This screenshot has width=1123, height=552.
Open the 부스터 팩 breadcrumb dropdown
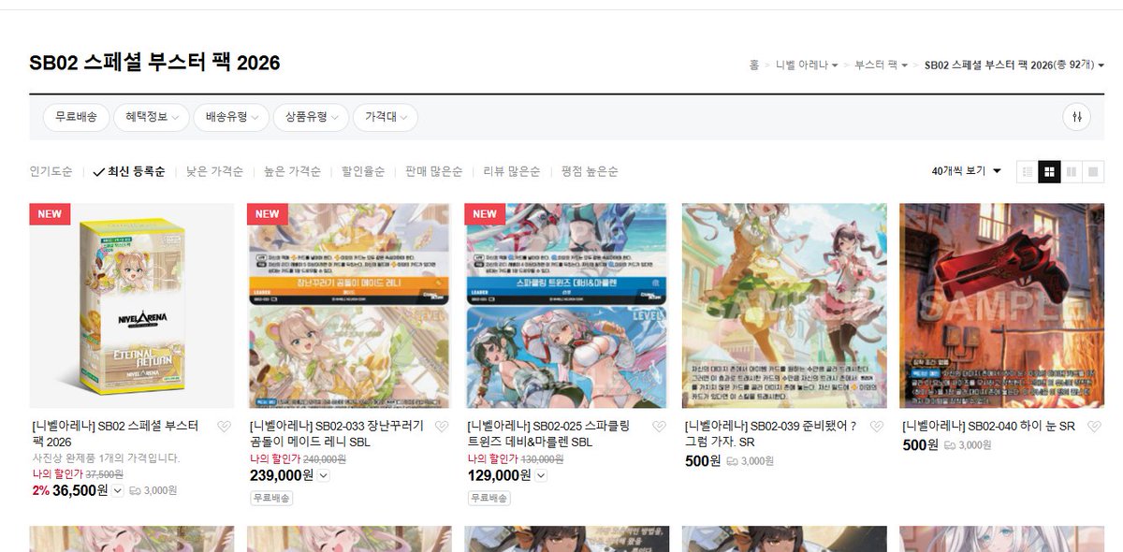pyautogui.click(x=882, y=65)
